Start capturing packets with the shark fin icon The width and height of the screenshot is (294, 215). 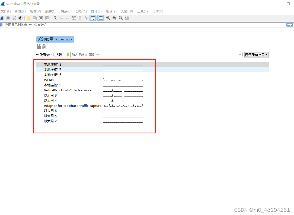click(x=2, y=18)
